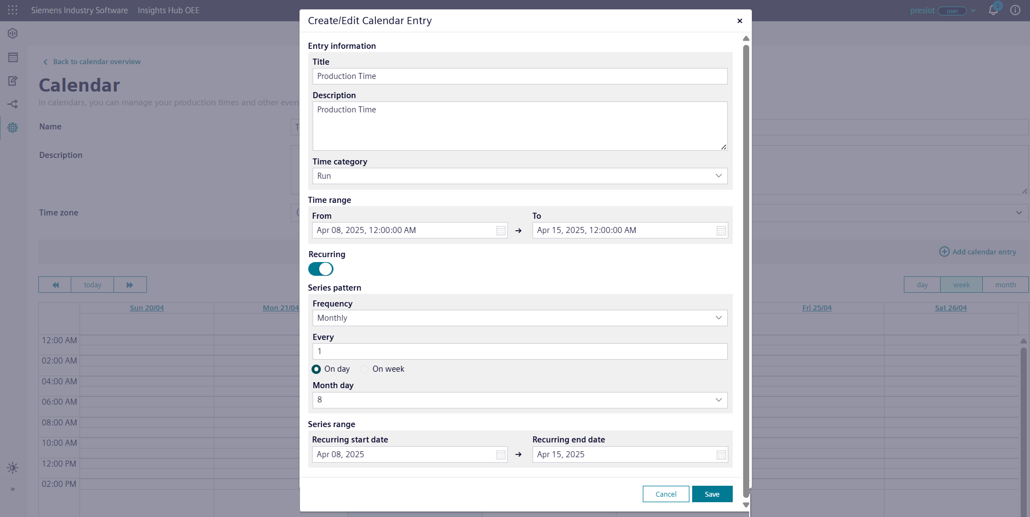Click the Insights Hub OEE title
The image size is (1030, 517).
pyautogui.click(x=168, y=10)
